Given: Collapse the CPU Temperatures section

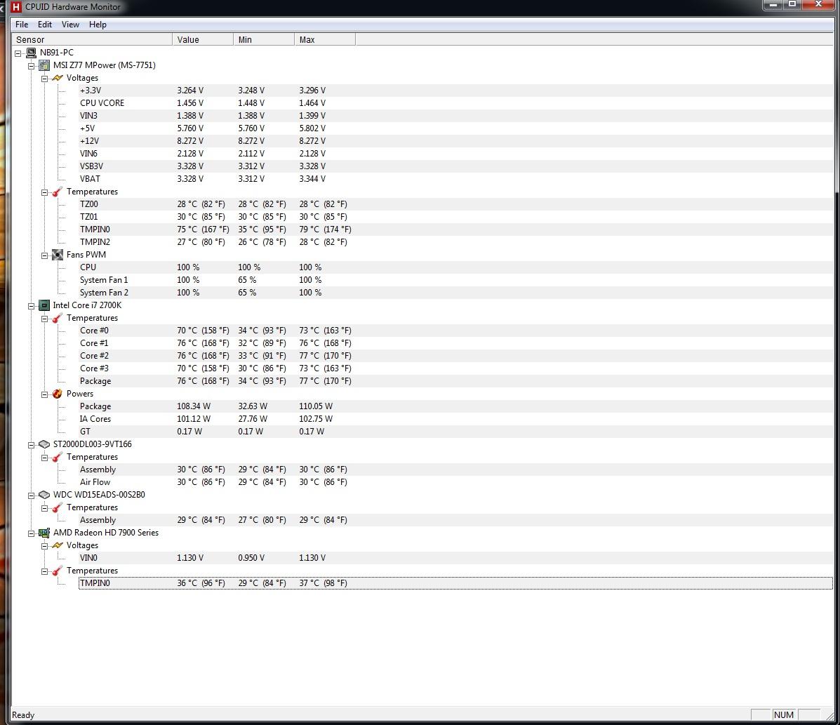Looking at the screenshot, I should point(45,319).
